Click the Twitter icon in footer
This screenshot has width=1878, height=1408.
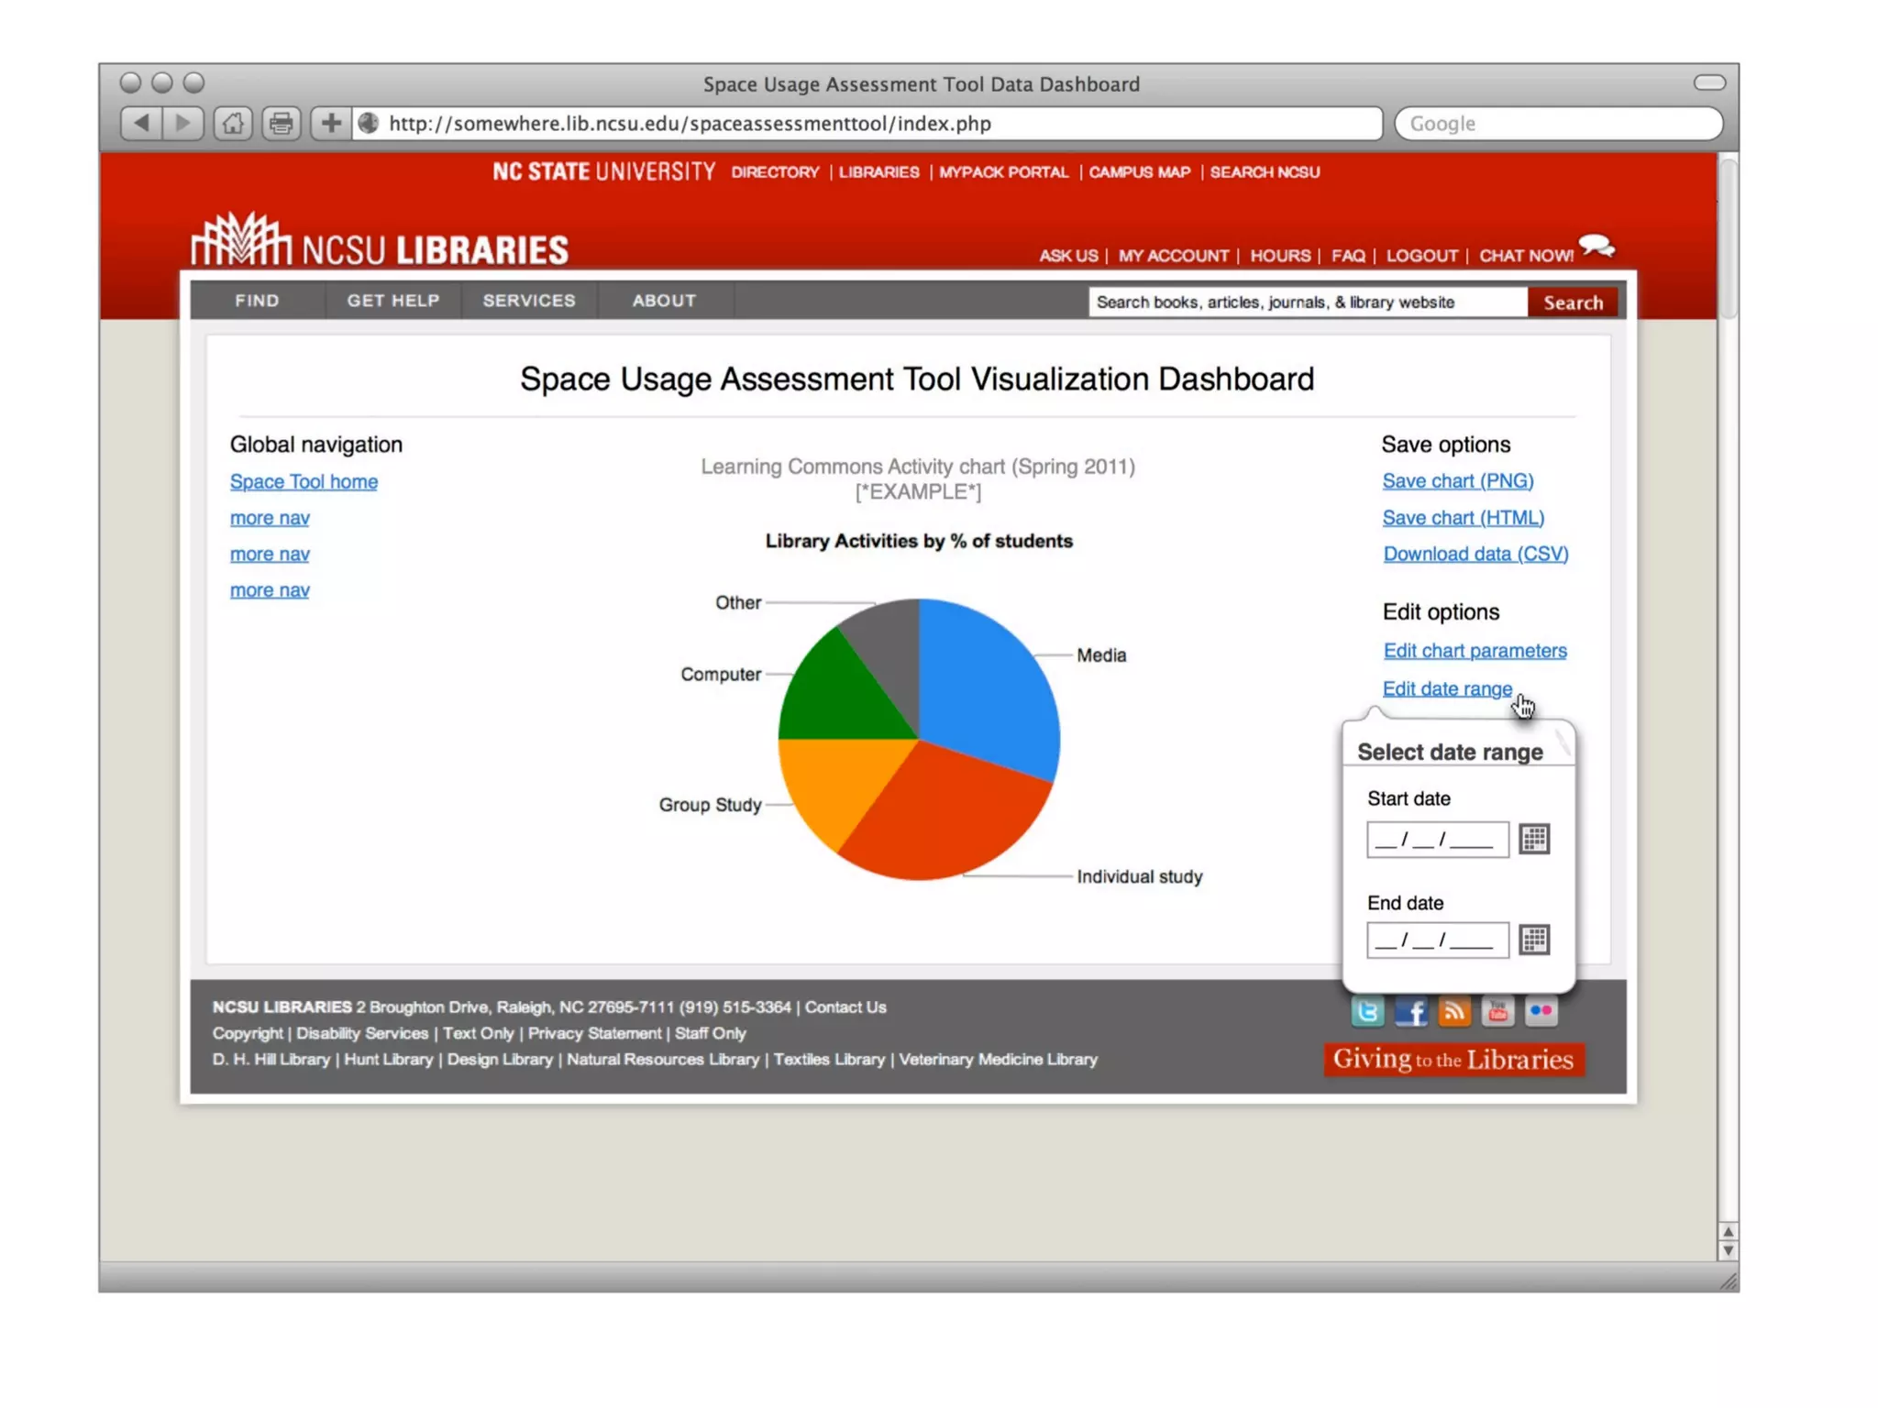[x=1367, y=1011]
